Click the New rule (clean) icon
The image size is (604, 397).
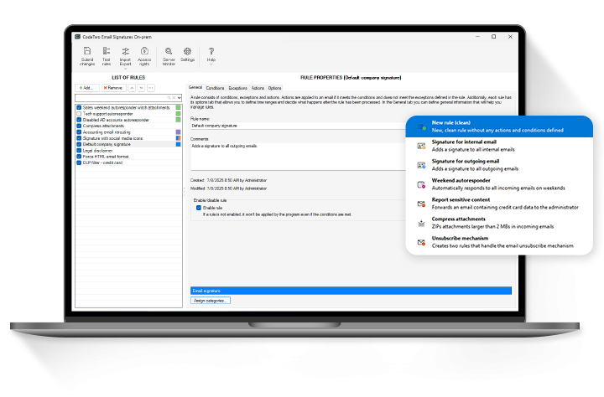[x=422, y=126]
